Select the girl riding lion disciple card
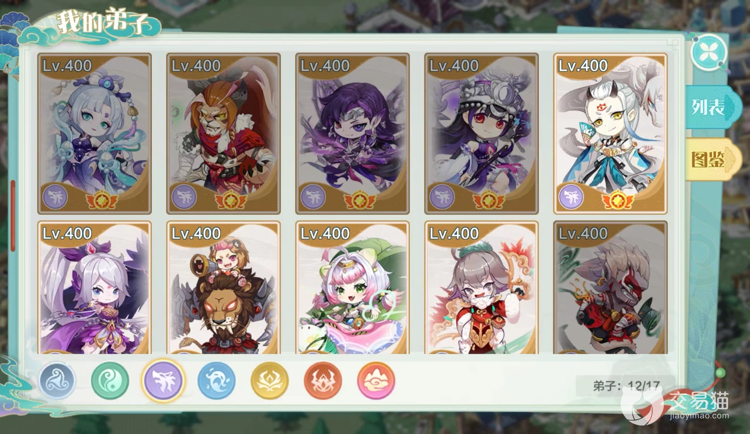 (223, 288)
